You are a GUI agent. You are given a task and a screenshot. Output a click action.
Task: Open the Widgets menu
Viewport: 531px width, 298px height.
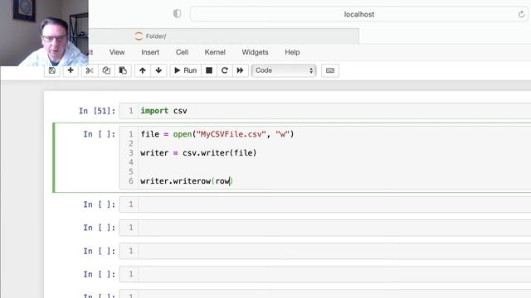coord(255,52)
